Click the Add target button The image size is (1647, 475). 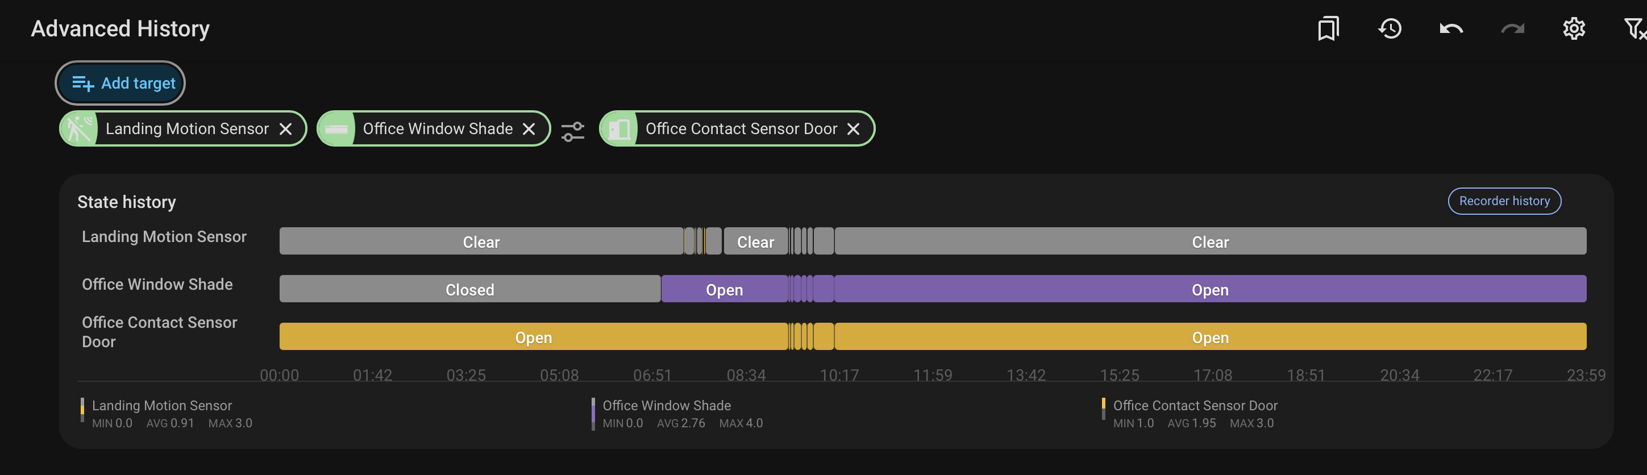pos(120,83)
